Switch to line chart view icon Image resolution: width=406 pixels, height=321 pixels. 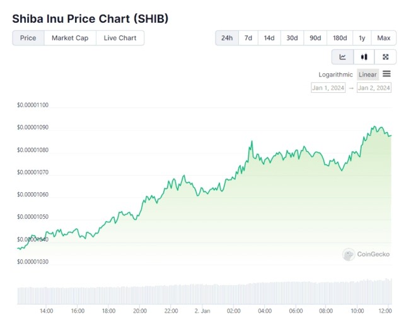point(342,57)
